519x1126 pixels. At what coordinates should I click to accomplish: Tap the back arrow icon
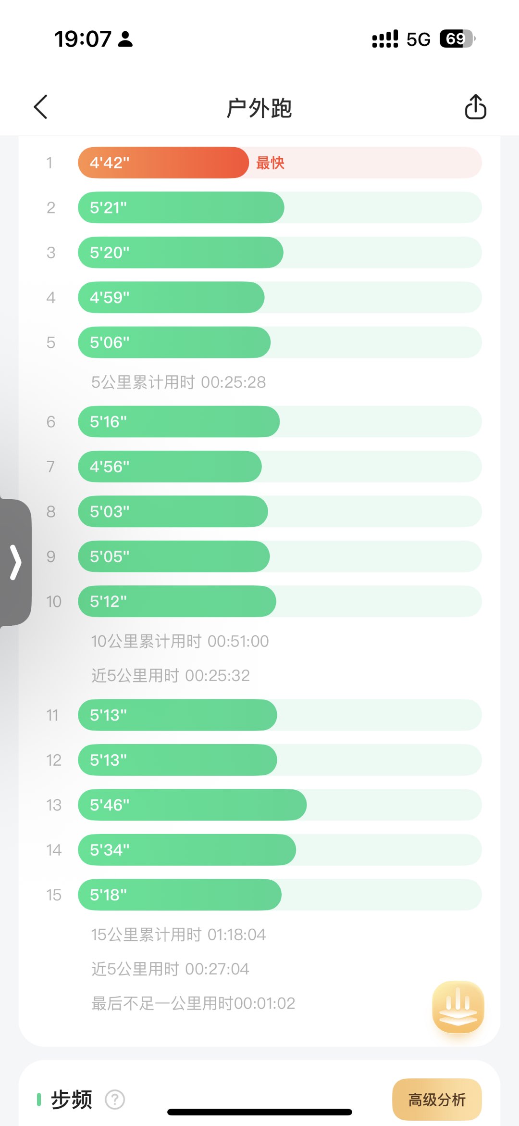tap(41, 106)
